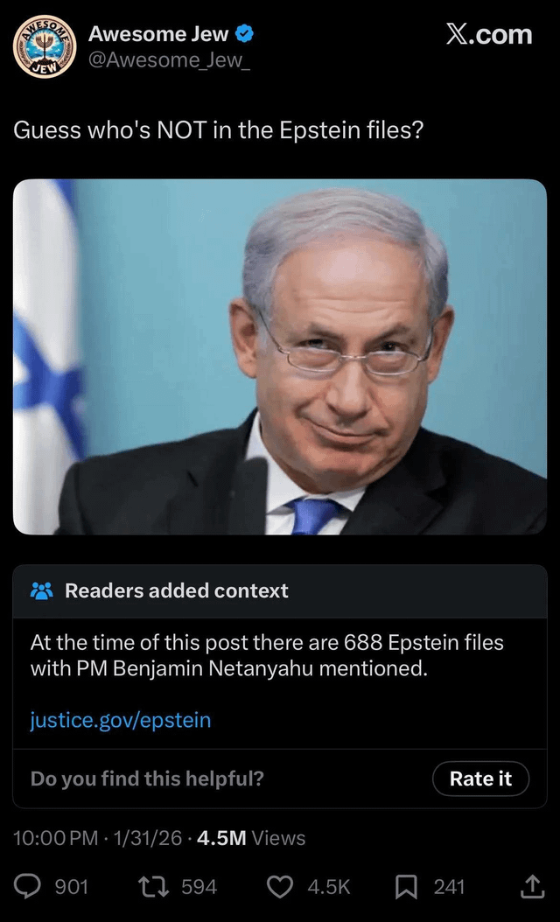Viewport: 560px width, 922px height.
Task: Bookmark this post with the bookmark icon
Action: (406, 887)
